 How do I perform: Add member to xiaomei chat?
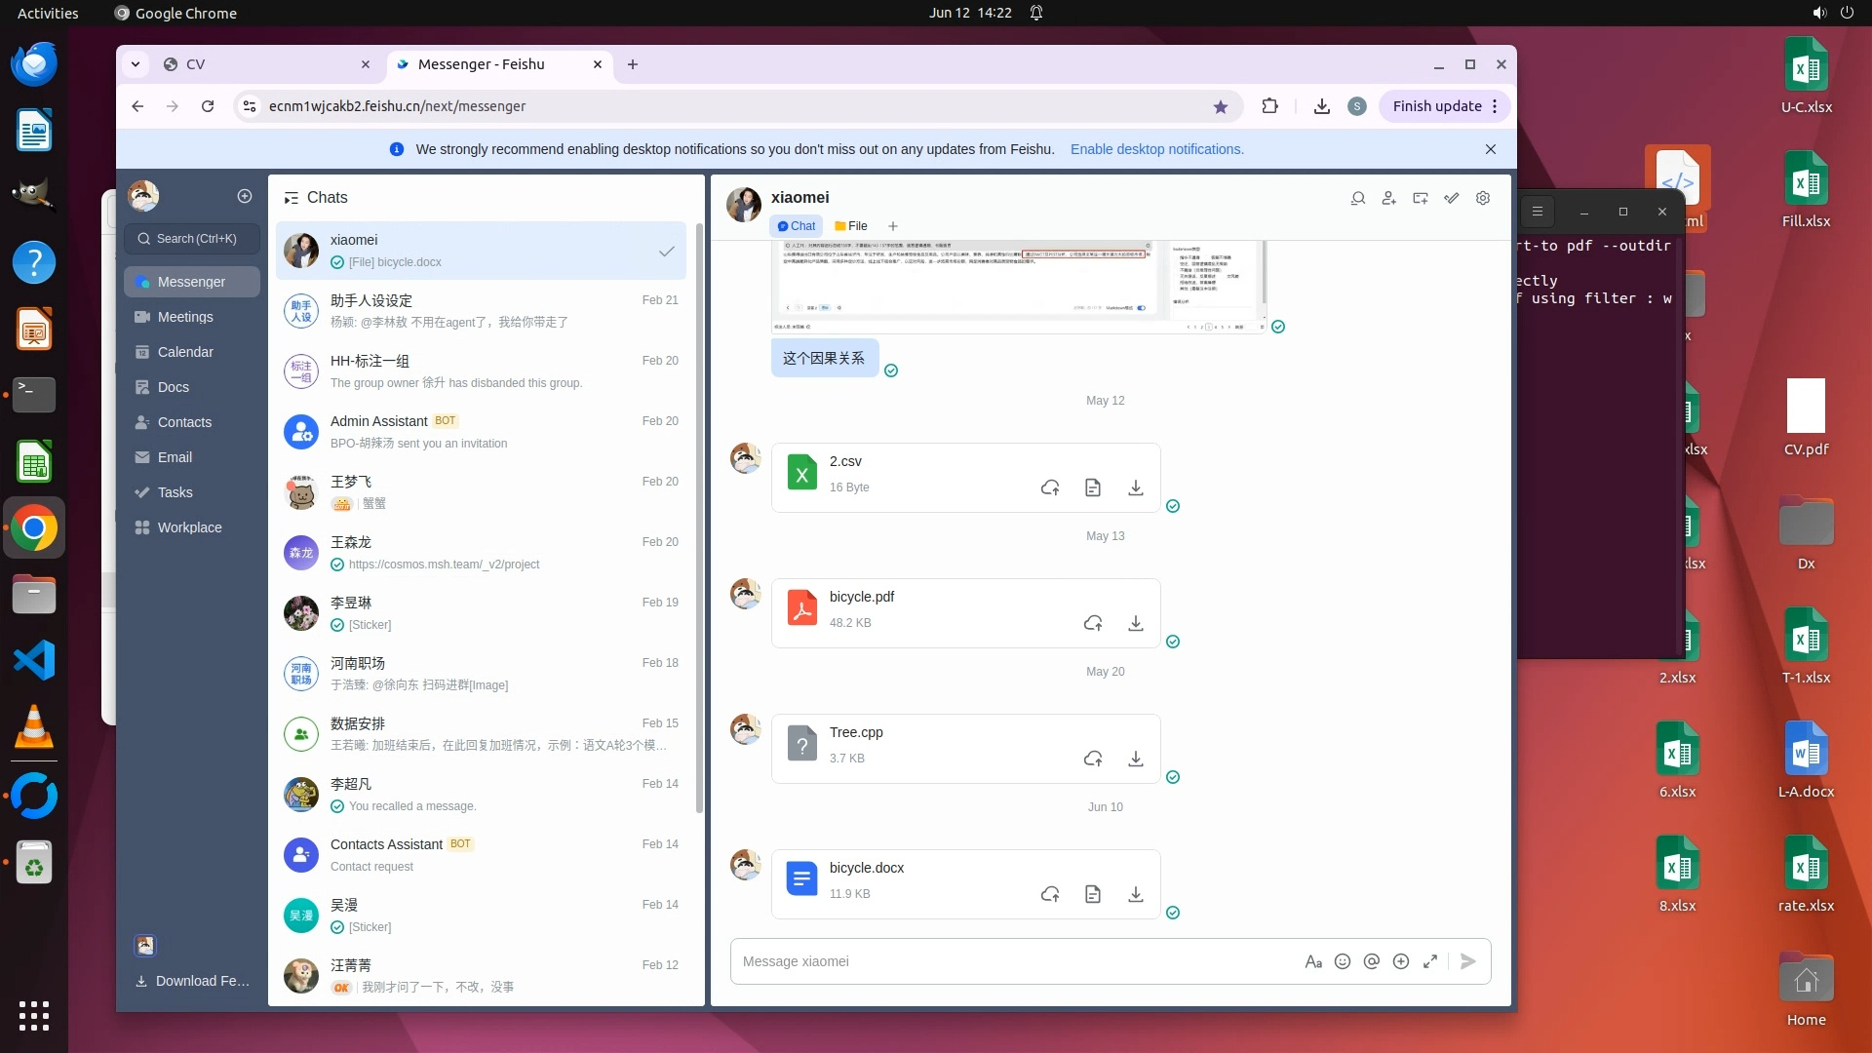pyautogui.click(x=1389, y=198)
